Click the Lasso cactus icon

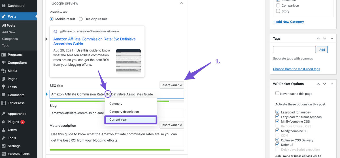[x=4, y=87]
